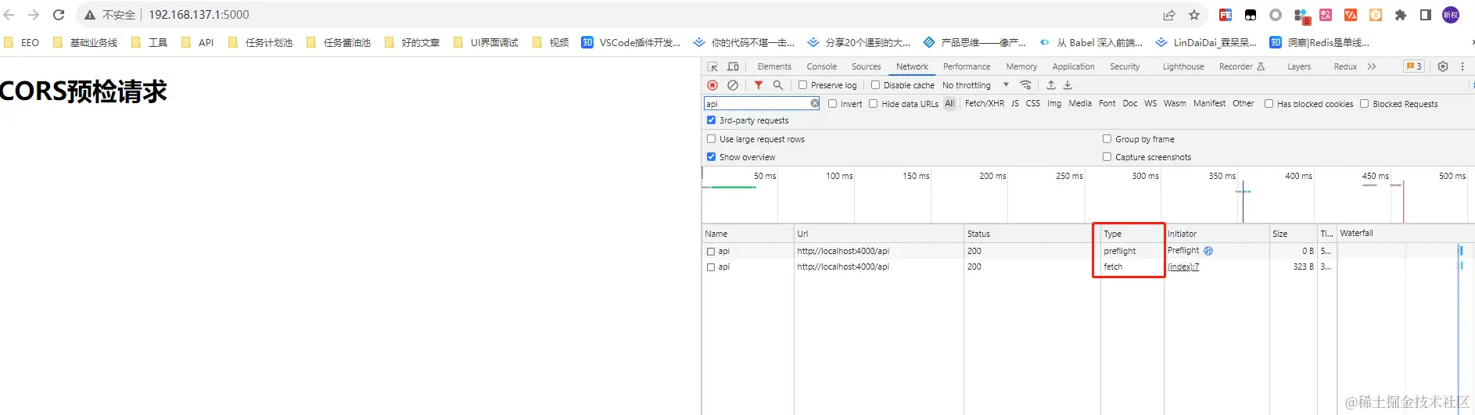Clear the api filter text
Screen dimensions: 1475x415
coord(815,103)
